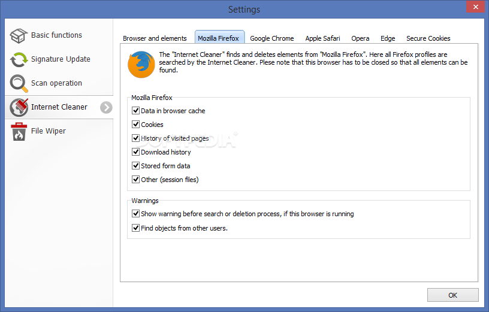Disable History of visited pages

coord(135,138)
